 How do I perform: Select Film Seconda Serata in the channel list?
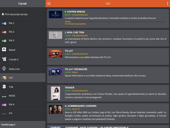[16, 14]
